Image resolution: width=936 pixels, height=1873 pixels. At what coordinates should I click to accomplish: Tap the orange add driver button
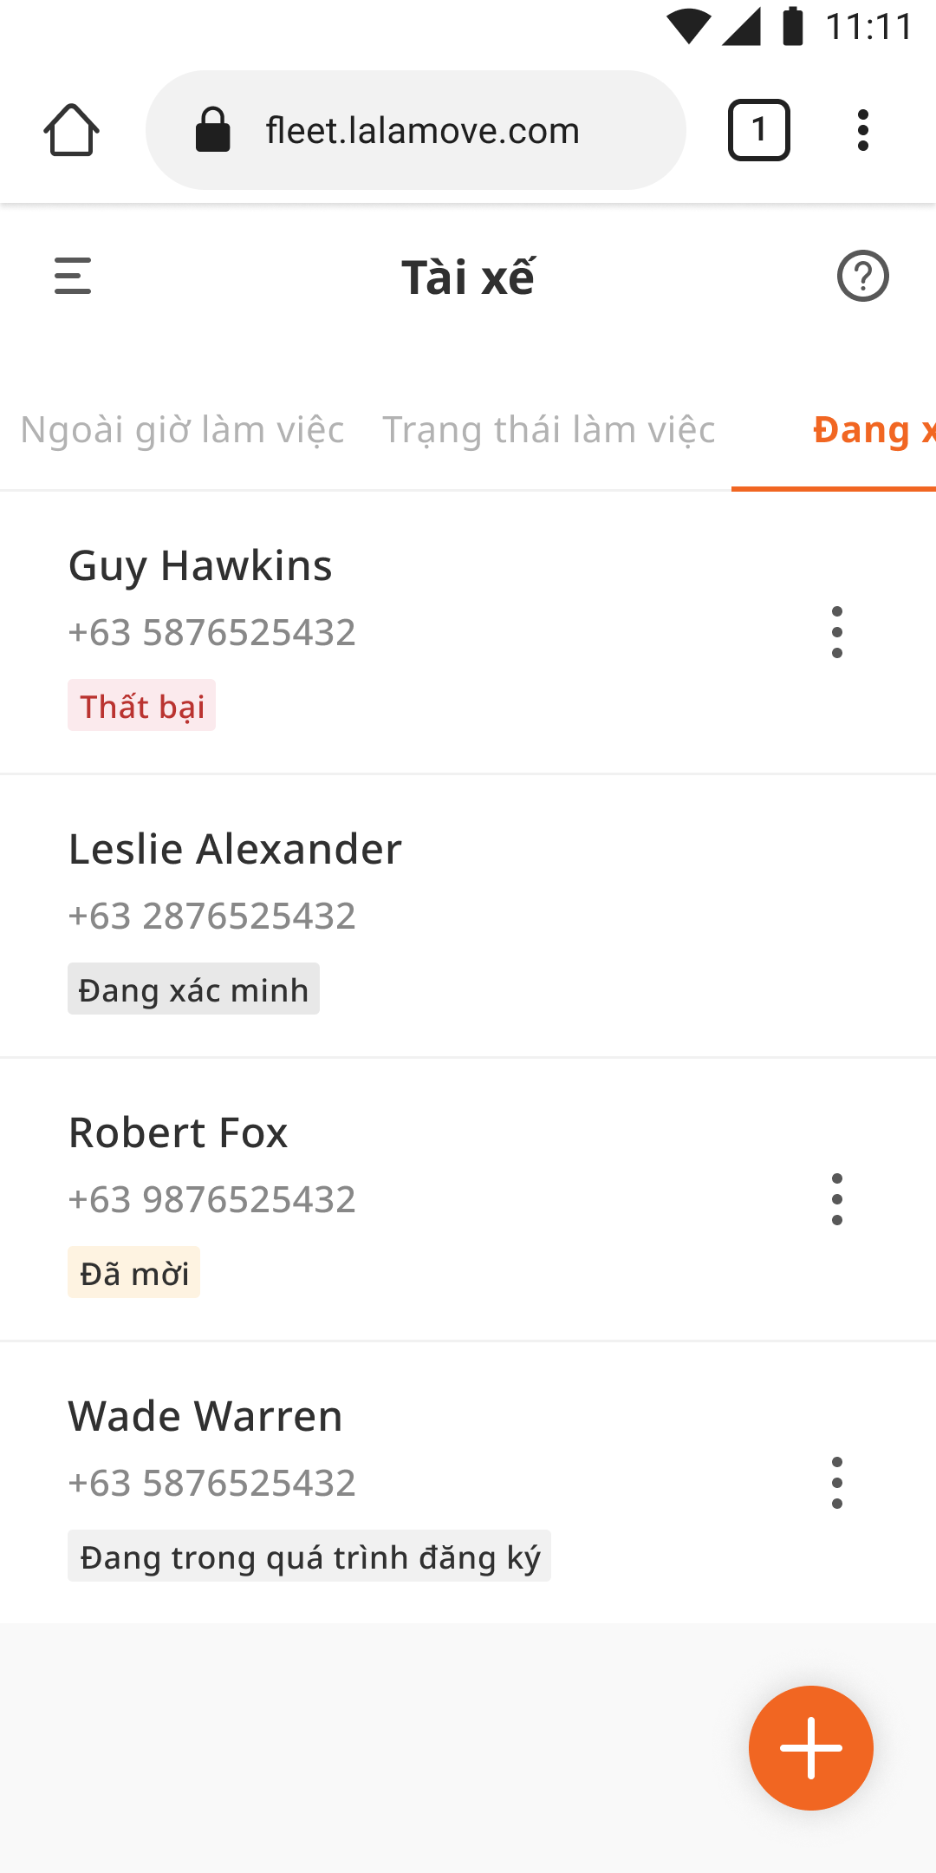click(811, 1747)
